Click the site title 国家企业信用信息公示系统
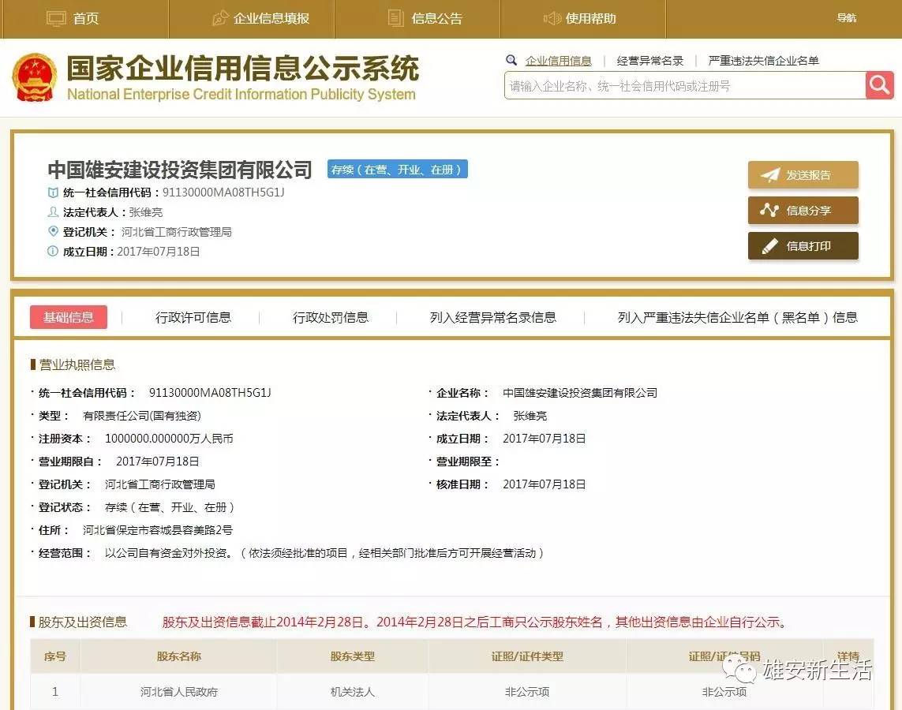Viewport: 902px width, 710px height. coord(243,69)
